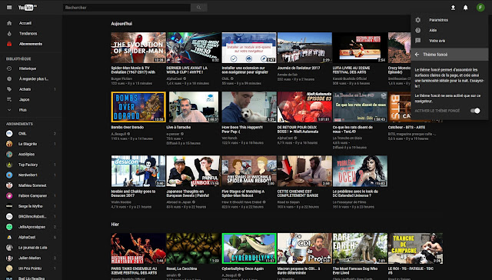Click the YouTube logo
The width and height of the screenshot is (492, 280).
point(28,7)
